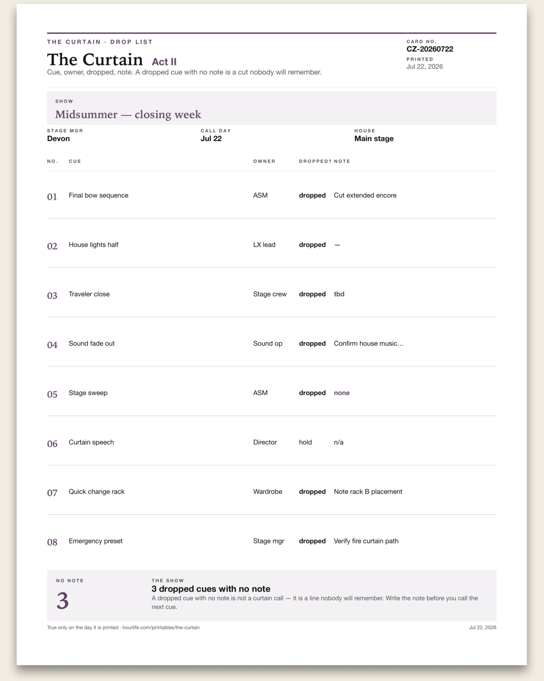Screen dimensions: 544x681
Task: Click the Act II heading label
Action: tap(164, 62)
